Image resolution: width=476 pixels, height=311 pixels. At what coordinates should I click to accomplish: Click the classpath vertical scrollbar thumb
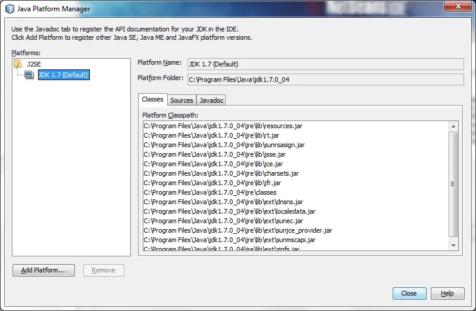tap(453, 184)
